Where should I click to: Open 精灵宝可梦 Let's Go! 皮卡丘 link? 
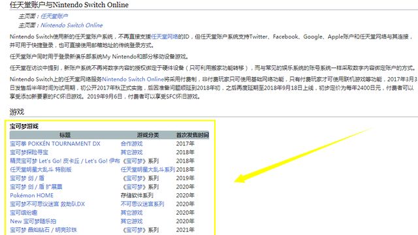point(45,161)
